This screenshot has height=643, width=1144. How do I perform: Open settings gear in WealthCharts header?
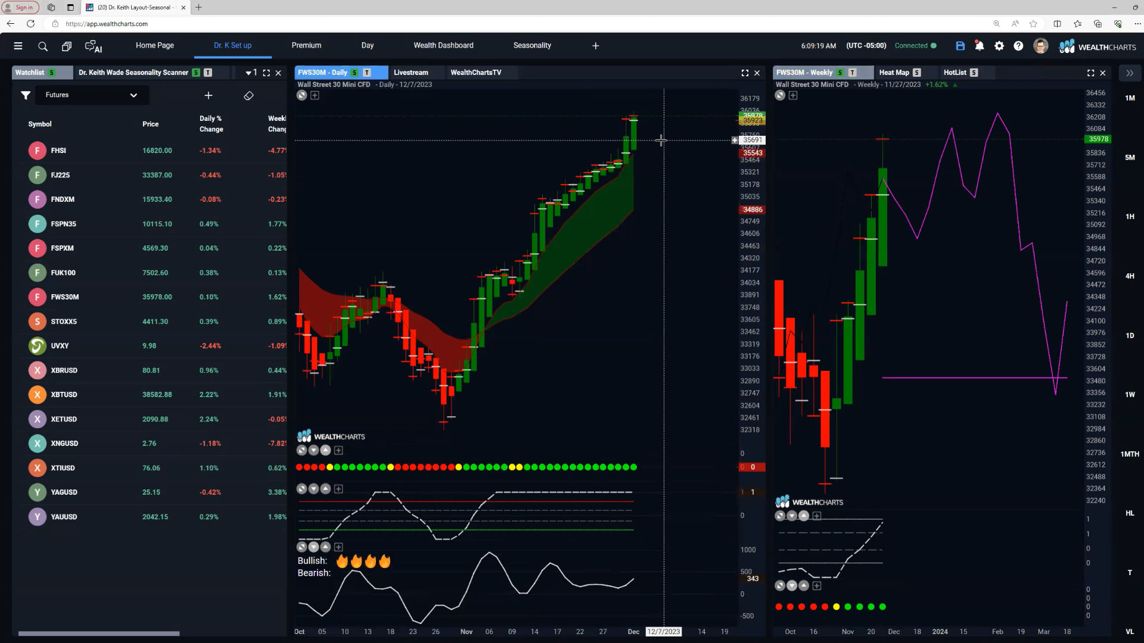tap(999, 46)
